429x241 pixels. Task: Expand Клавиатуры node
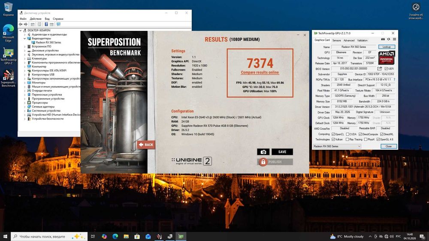click(x=24, y=58)
